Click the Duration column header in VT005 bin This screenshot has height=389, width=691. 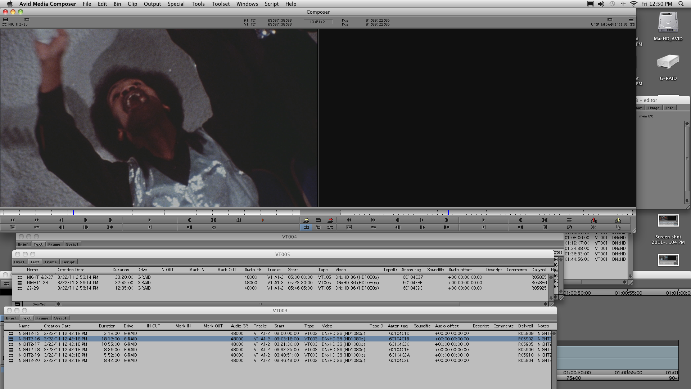[121, 270]
